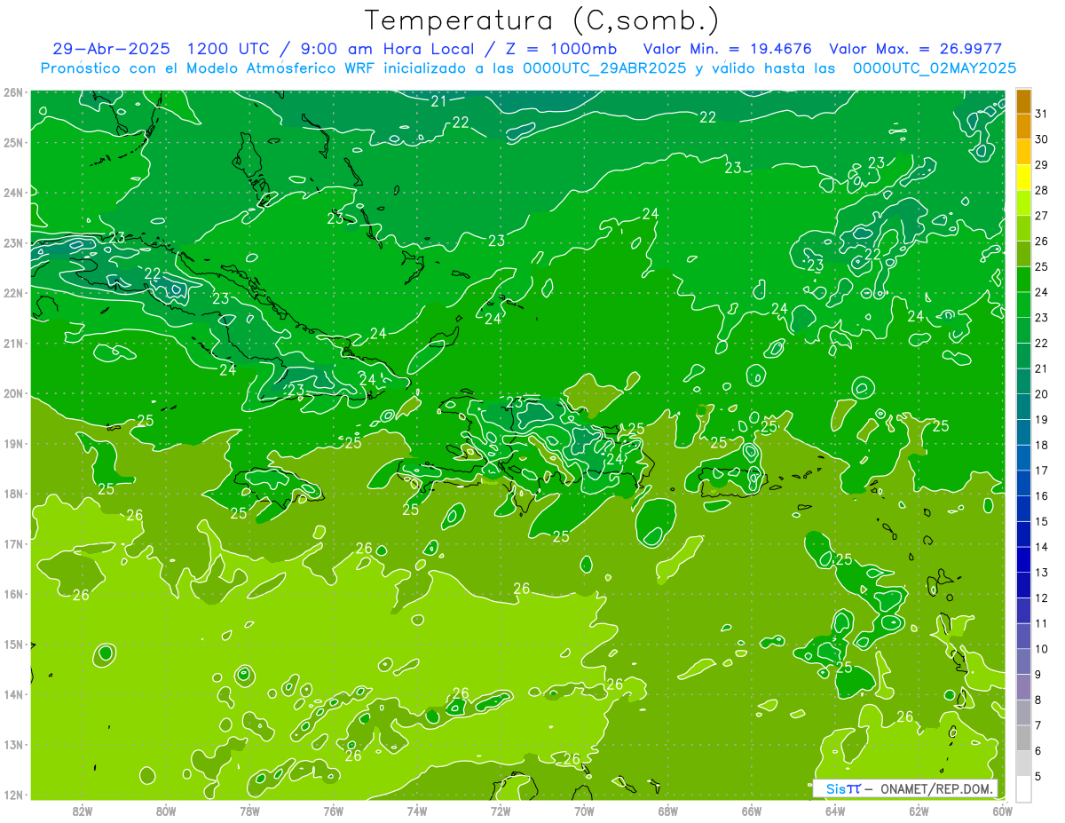Click the '72W' longitude label
The height and width of the screenshot is (823, 1065).
[501, 811]
